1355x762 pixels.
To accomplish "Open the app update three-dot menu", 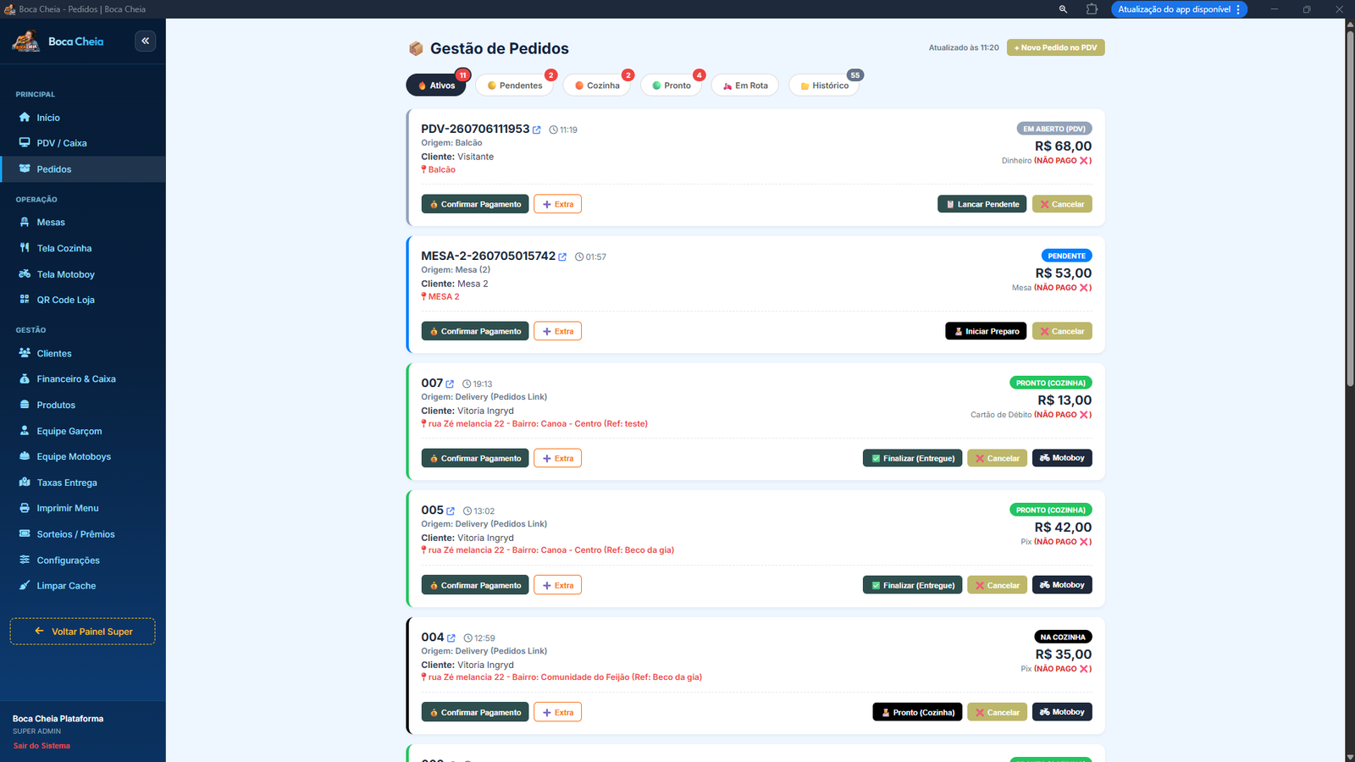I will pyautogui.click(x=1238, y=9).
